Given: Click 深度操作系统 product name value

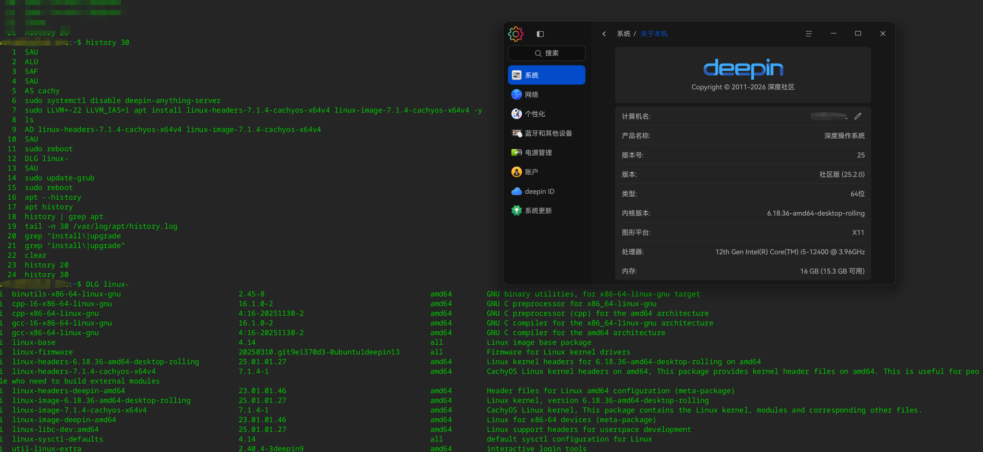Looking at the screenshot, I should click(844, 136).
